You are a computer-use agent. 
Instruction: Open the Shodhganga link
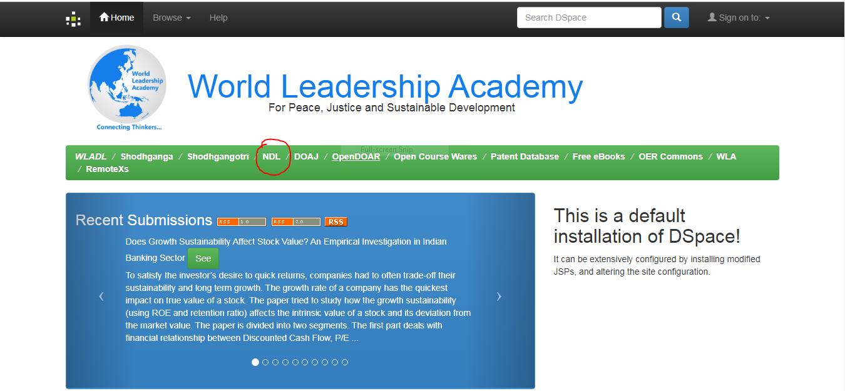(x=146, y=156)
